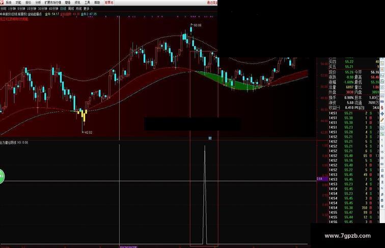Select the 30 minute shortcut in right sidebar

[382, 158]
